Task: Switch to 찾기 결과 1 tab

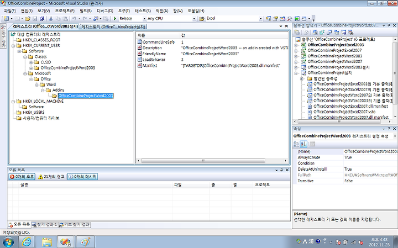Action: coord(45,225)
